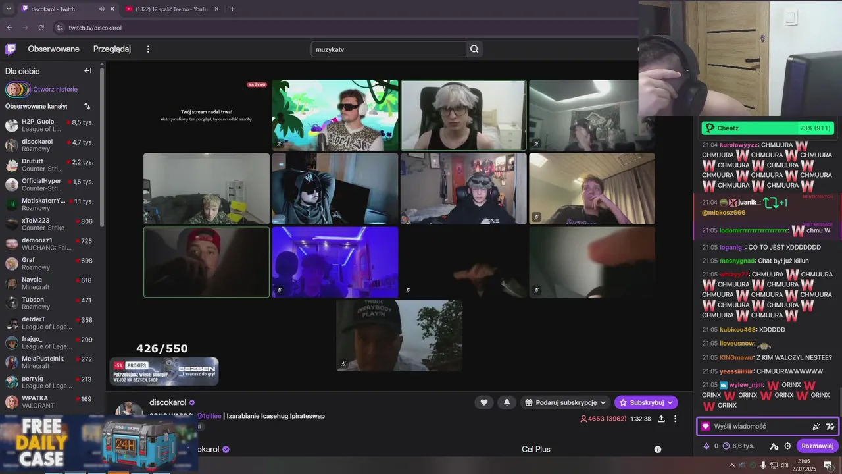The height and width of the screenshot is (474, 842).
Task: Open detderT channel in sidebar
Action: (50, 323)
